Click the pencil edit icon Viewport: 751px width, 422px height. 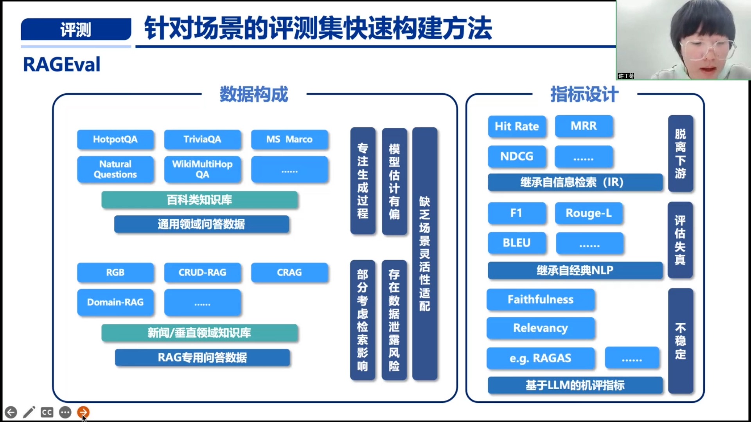click(x=29, y=412)
